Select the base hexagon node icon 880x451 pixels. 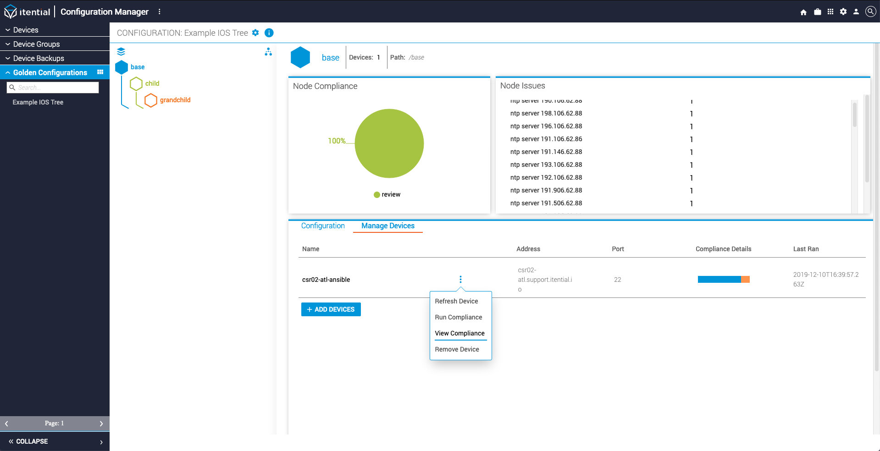coord(122,67)
